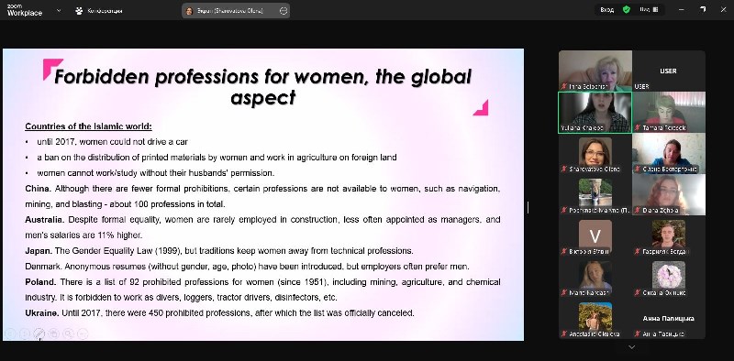The height and width of the screenshot is (361, 734).
Task: Click the bold 'Poland.' text on the slide
Action: coord(40,282)
